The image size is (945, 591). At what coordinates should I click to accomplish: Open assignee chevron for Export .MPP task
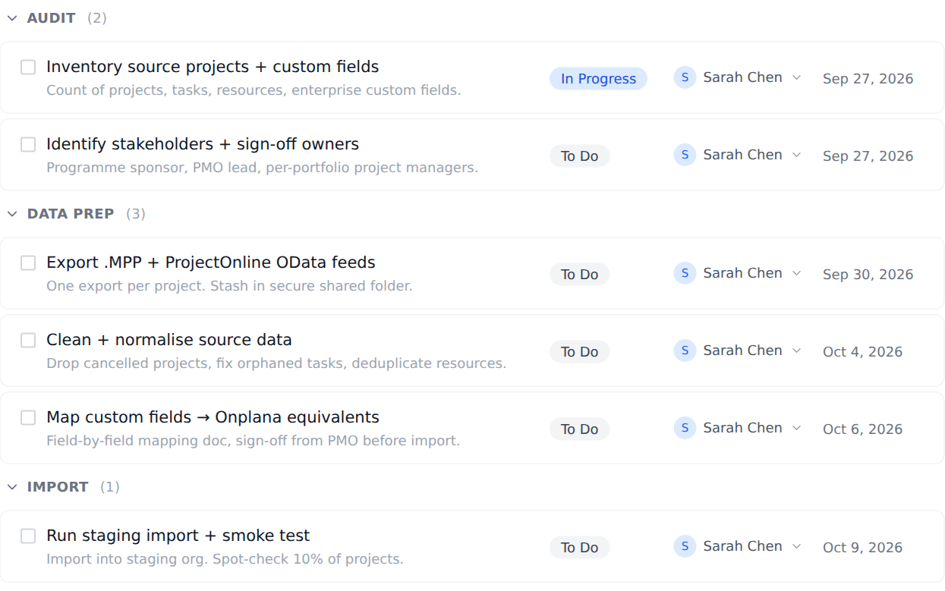796,273
